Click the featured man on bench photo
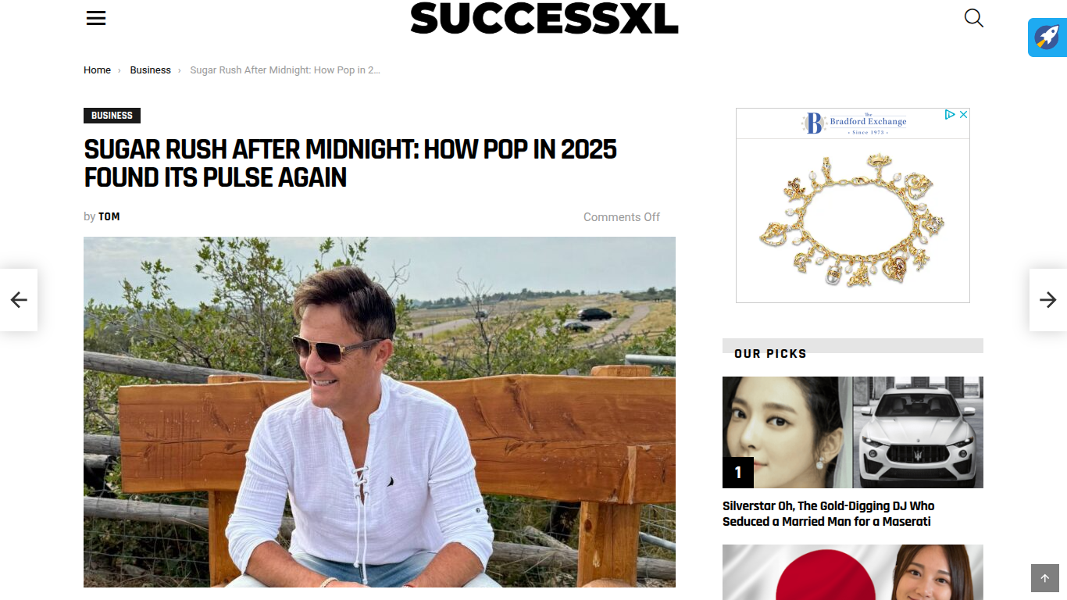The image size is (1067, 600). 380,412
